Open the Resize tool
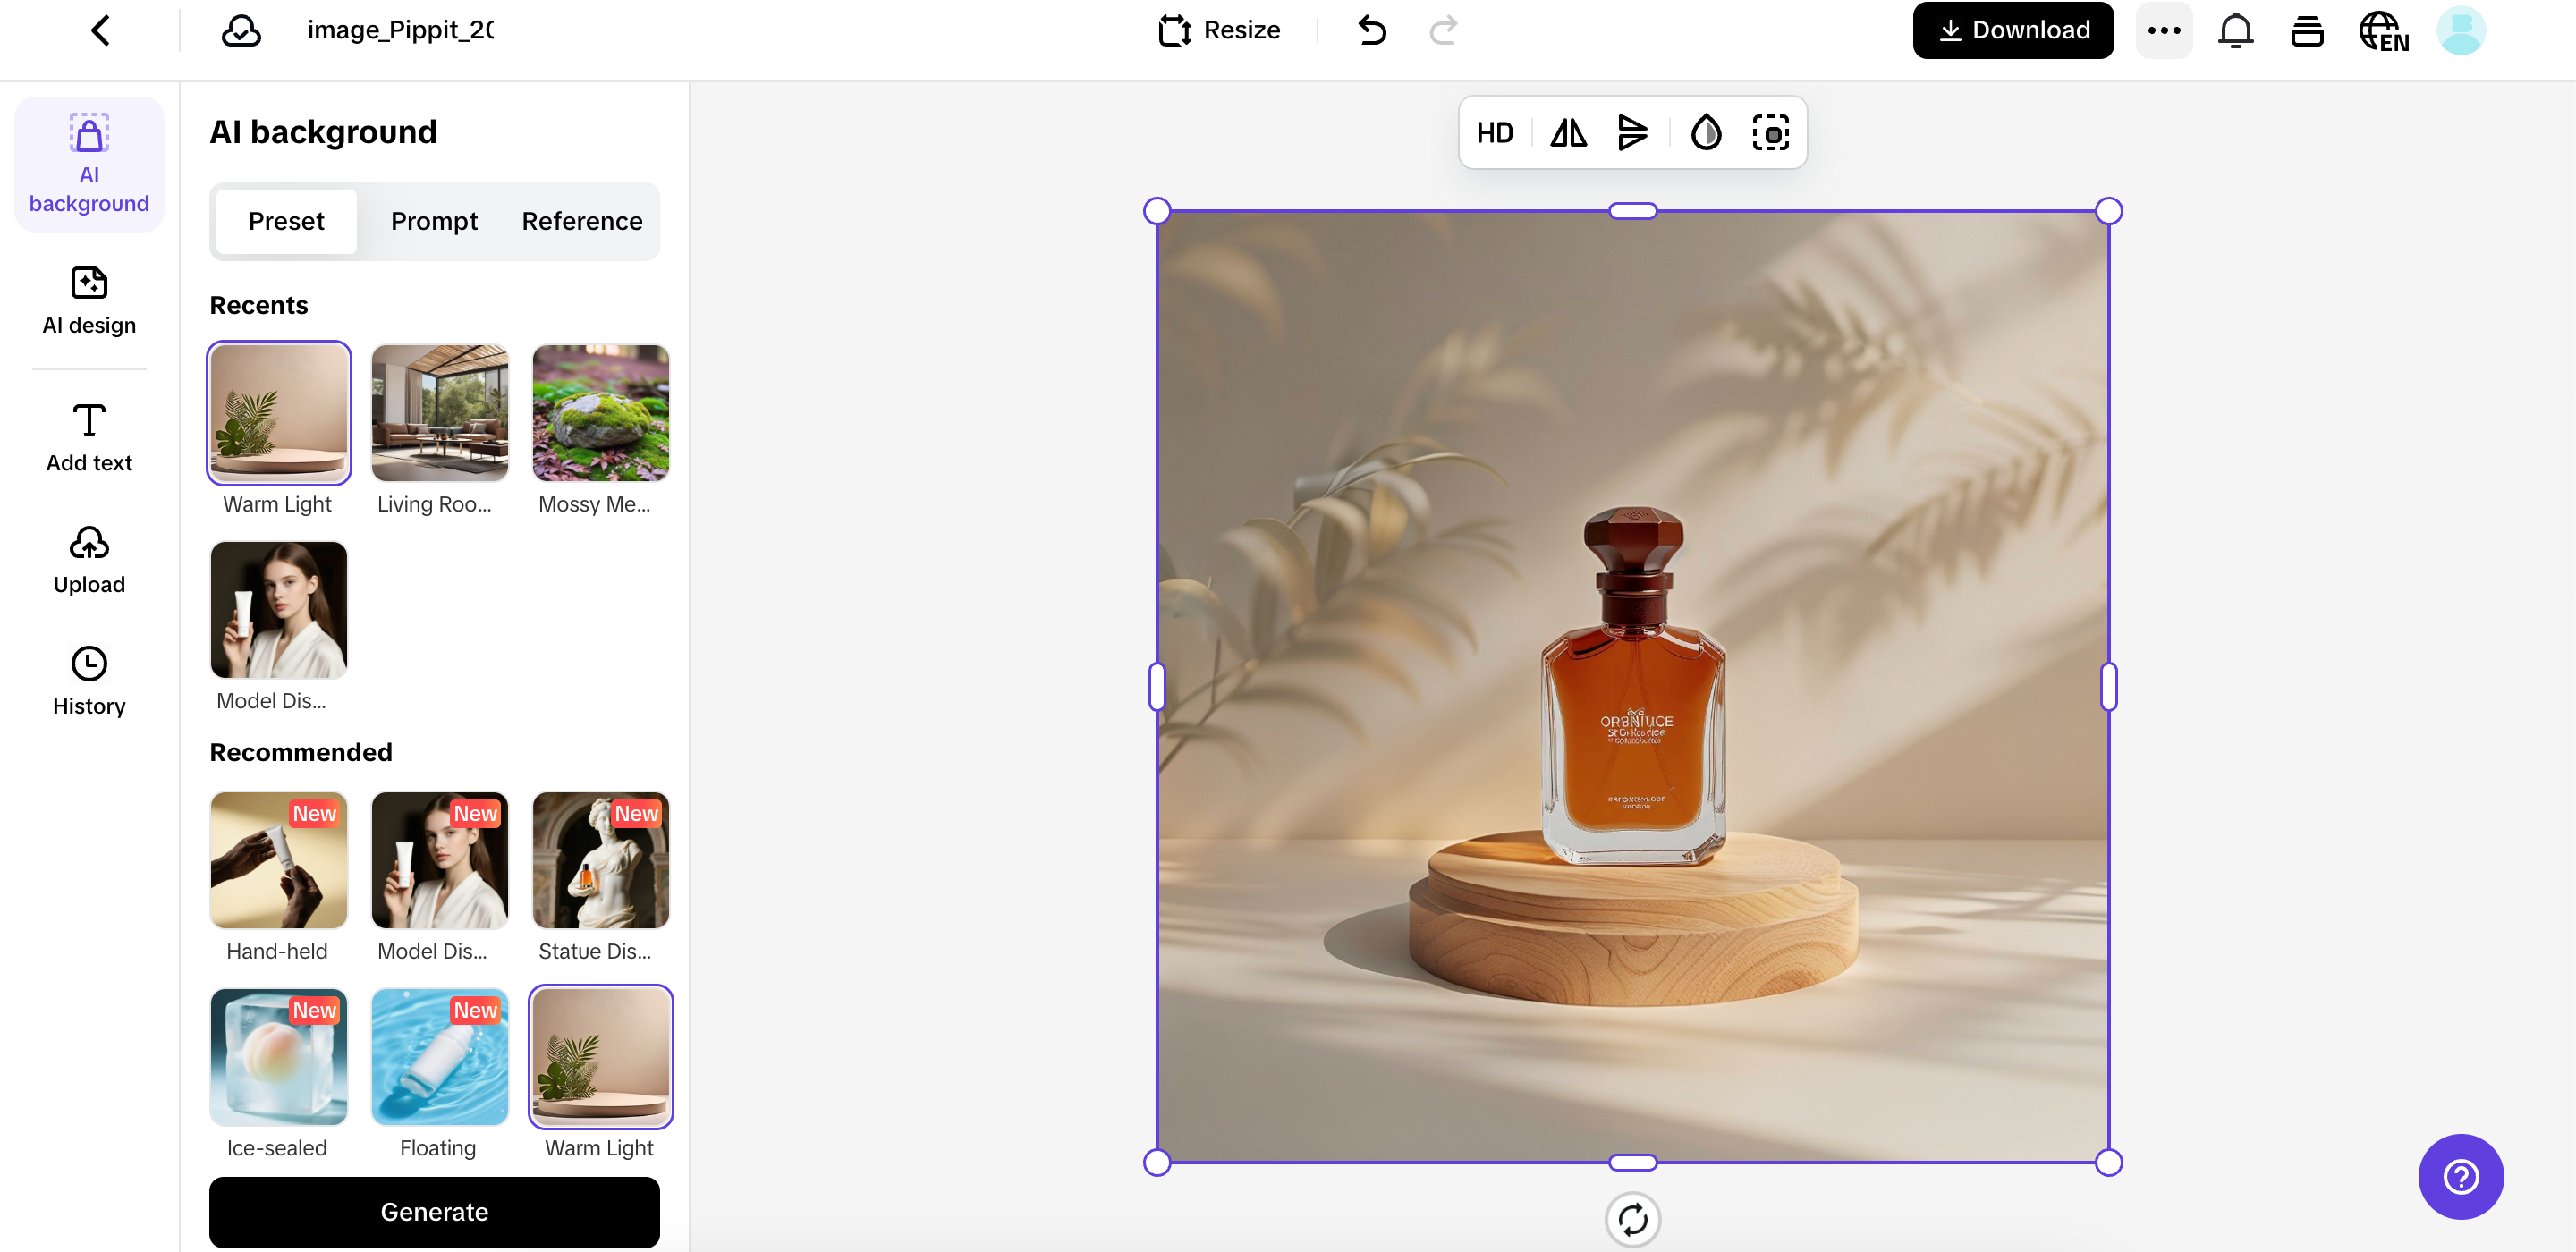This screenshot has width=2576, height=1252. tap(1219, 29)
